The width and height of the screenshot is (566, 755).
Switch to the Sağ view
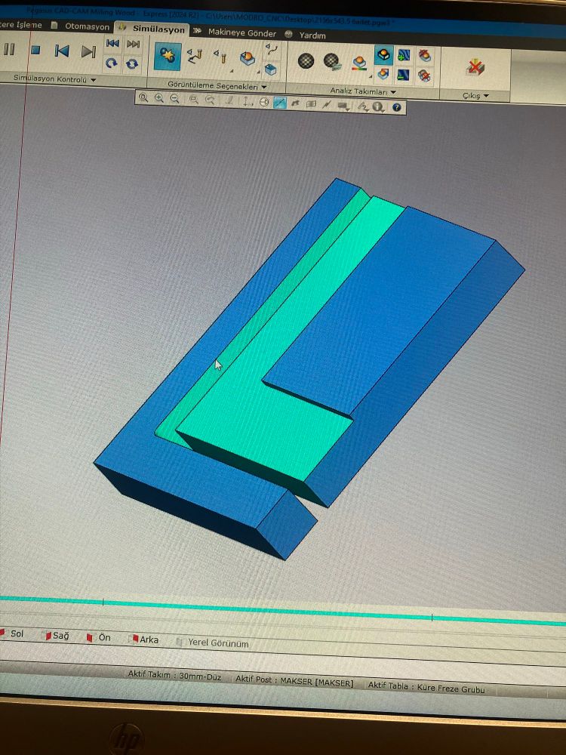click(57, 636)
